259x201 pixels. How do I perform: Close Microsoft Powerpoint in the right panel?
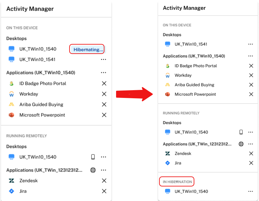point(251,94)
